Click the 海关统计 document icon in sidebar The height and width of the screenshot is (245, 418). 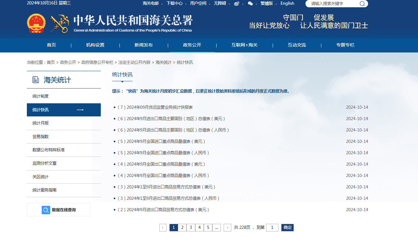(x=35, y=79)
